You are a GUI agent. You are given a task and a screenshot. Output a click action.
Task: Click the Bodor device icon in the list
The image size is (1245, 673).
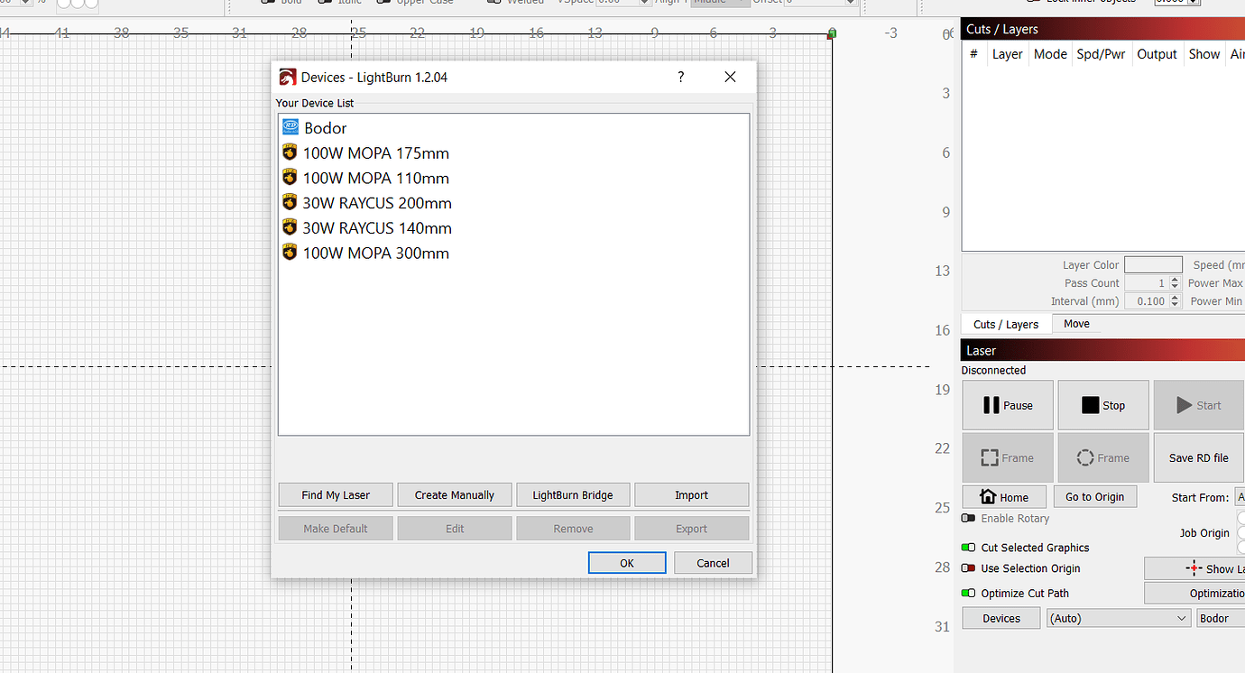click(290, 127)
